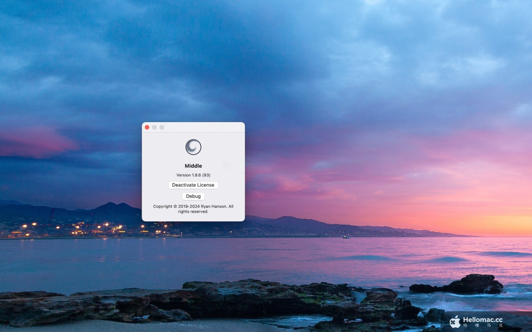Select the Version 1.8.6 (93) text

pyautogui.click(x=193, y=175)
